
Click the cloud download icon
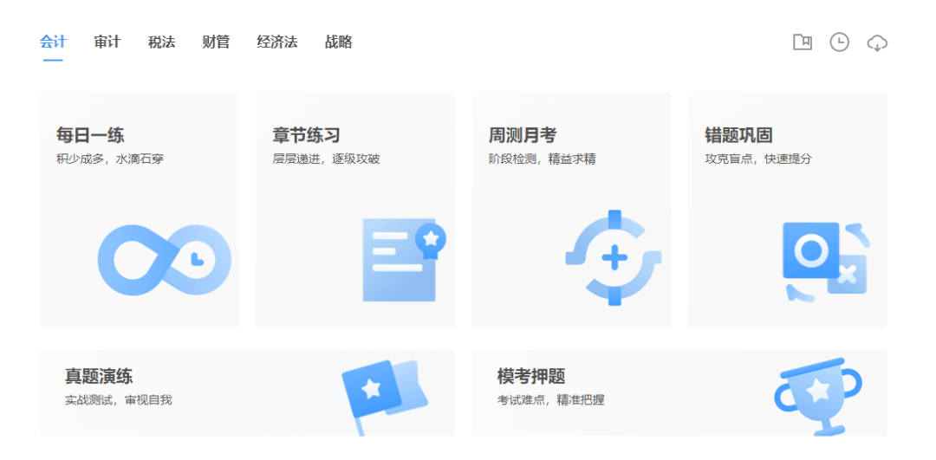pyautogui.click(x=877, y=43)
